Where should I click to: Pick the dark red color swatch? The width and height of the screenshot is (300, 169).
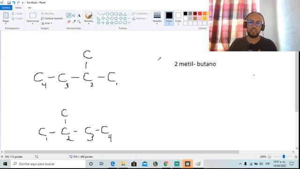(195, 14)
